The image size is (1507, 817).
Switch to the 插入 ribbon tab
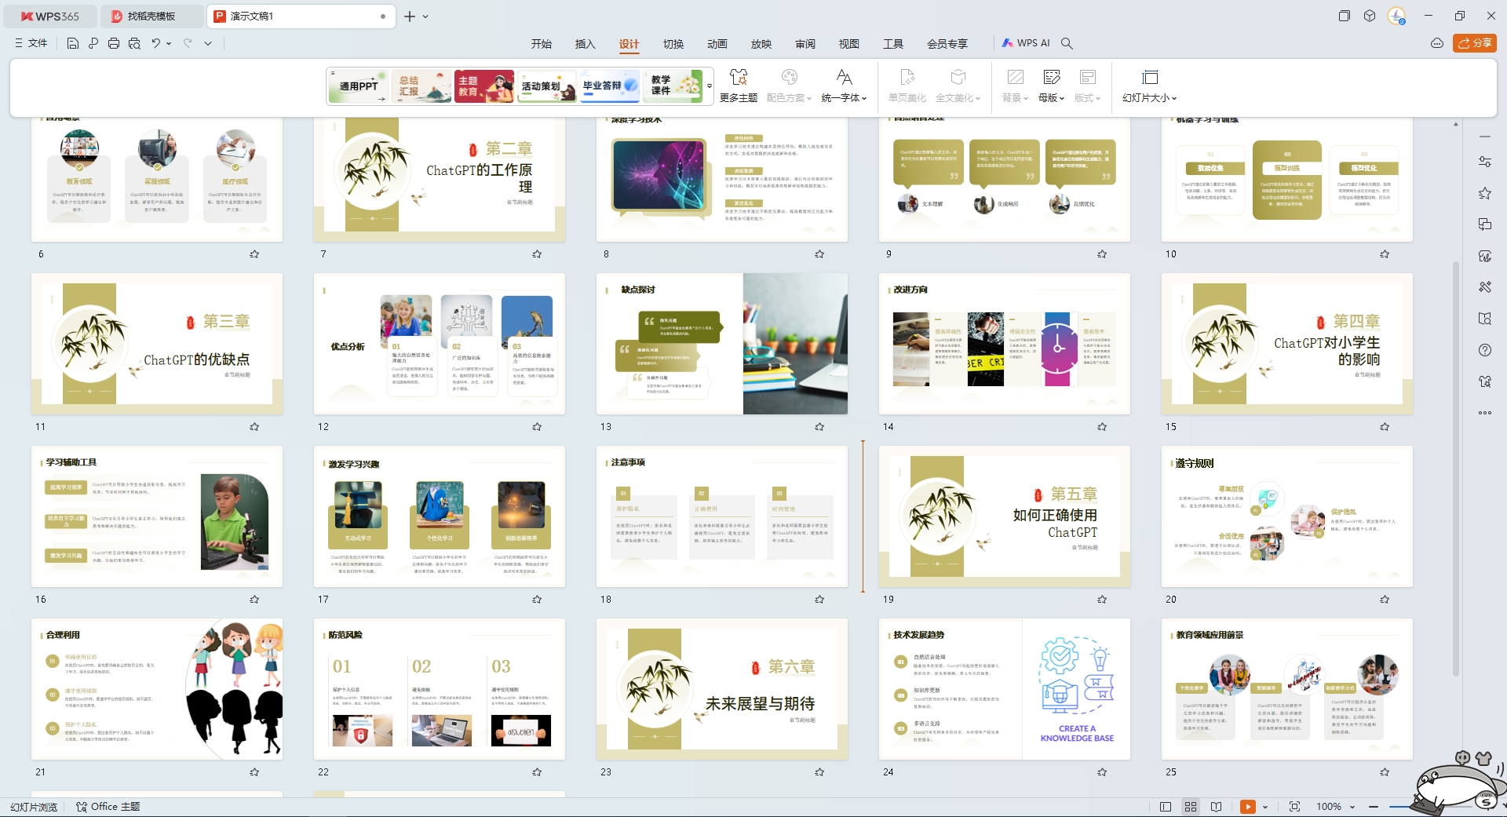[x=586, y=44]
